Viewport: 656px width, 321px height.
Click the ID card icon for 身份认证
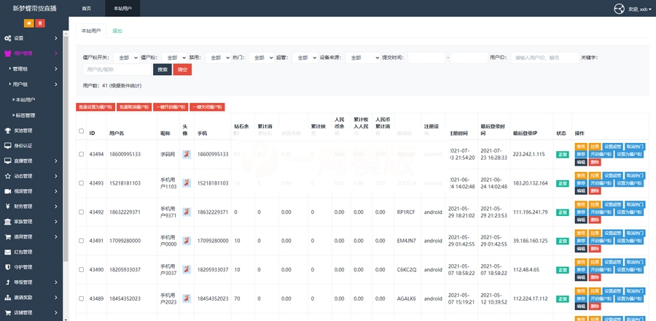point(8,146)
